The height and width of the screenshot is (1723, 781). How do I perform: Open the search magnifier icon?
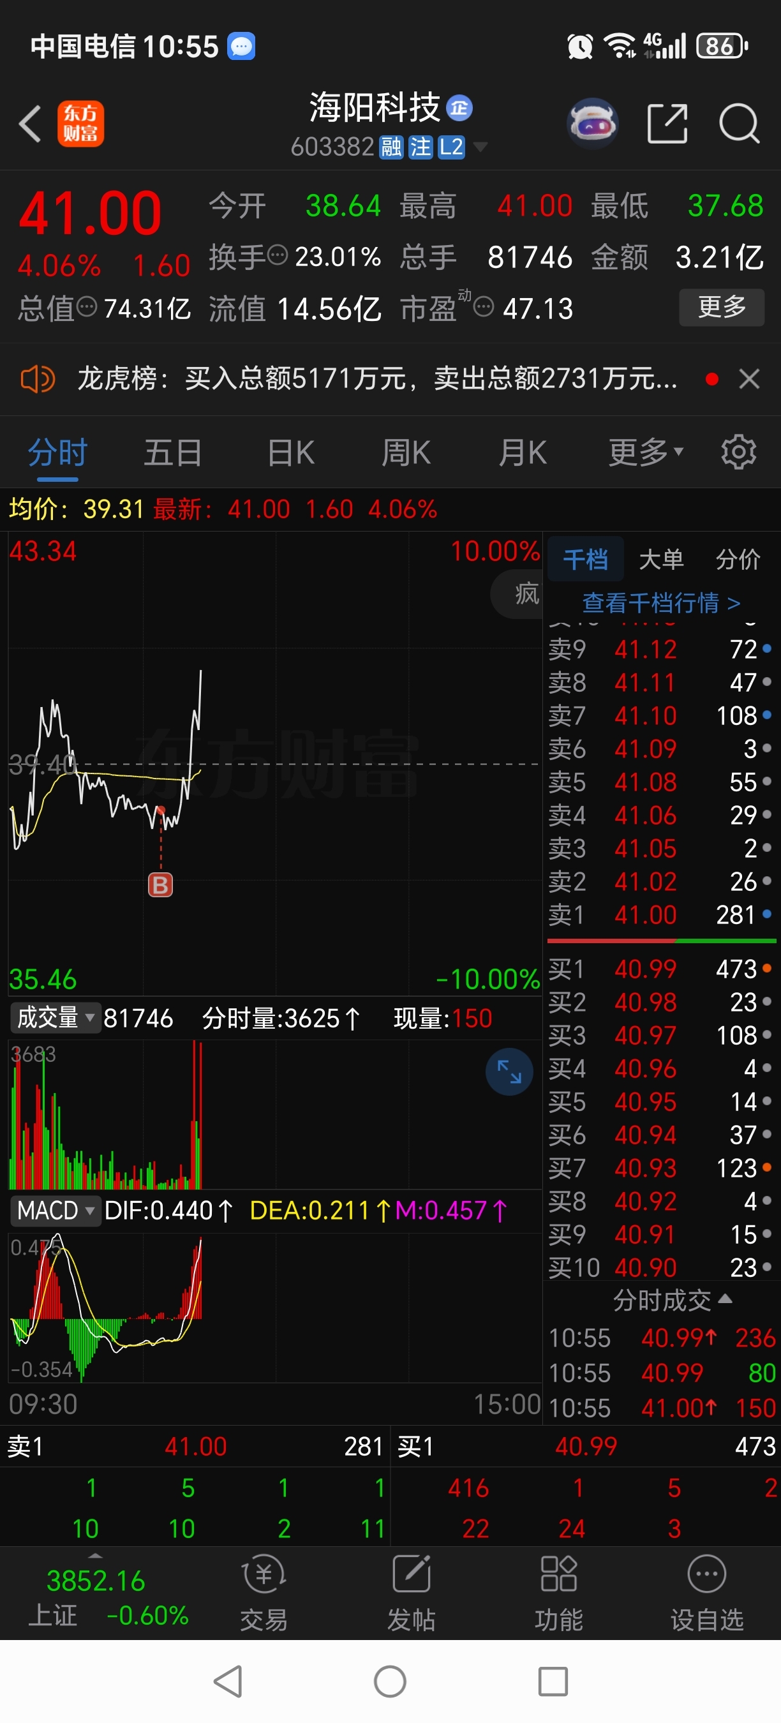(x=739, y=124)
